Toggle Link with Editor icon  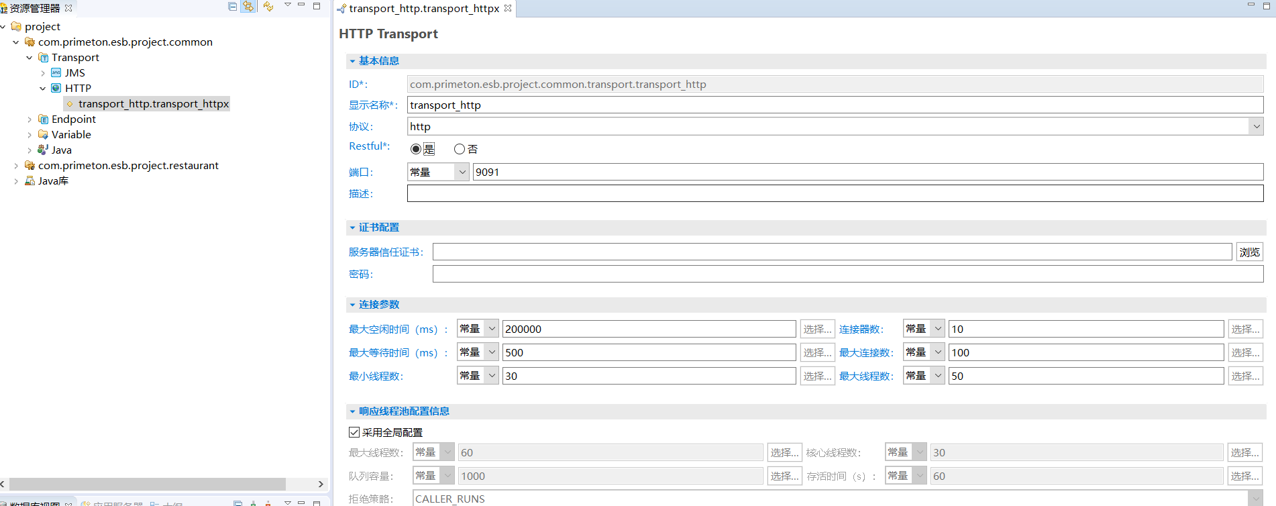point(248,7)
